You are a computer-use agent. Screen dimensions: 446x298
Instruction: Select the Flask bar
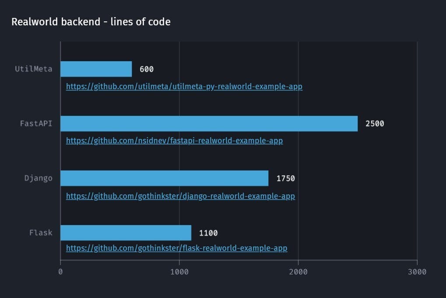126,232
